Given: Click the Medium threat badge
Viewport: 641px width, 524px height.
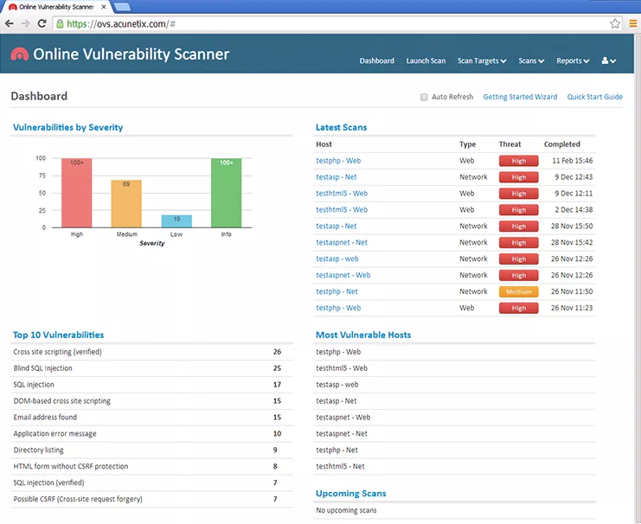Looking at the screenshot, I should [518, 291].
